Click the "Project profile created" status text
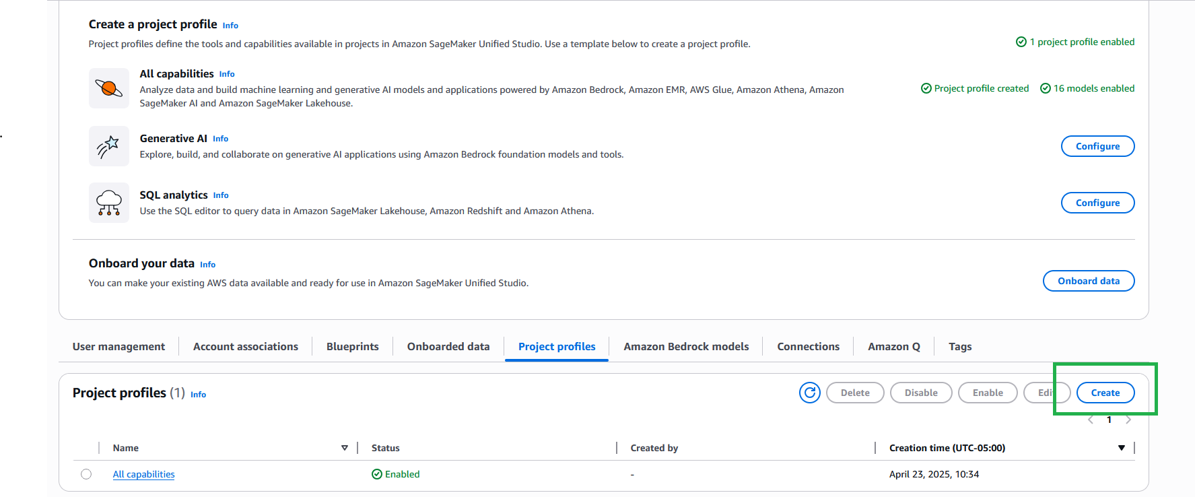This screenshot has height=497, width=1195. [x=982, y=88]
